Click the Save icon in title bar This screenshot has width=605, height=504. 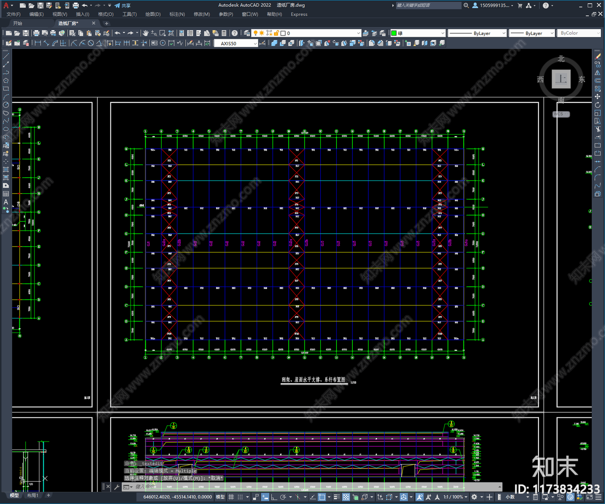tap(40, 5)
